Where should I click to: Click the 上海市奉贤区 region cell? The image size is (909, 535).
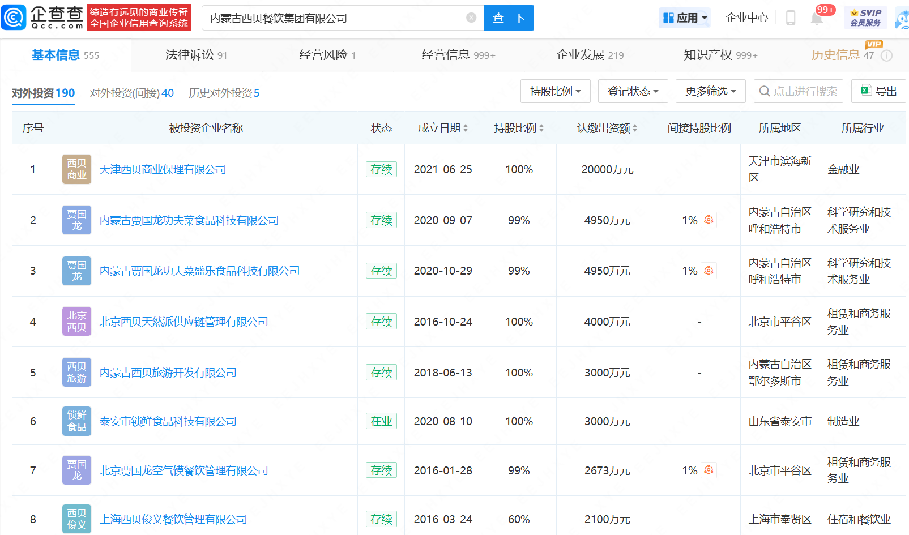point(780,519)
